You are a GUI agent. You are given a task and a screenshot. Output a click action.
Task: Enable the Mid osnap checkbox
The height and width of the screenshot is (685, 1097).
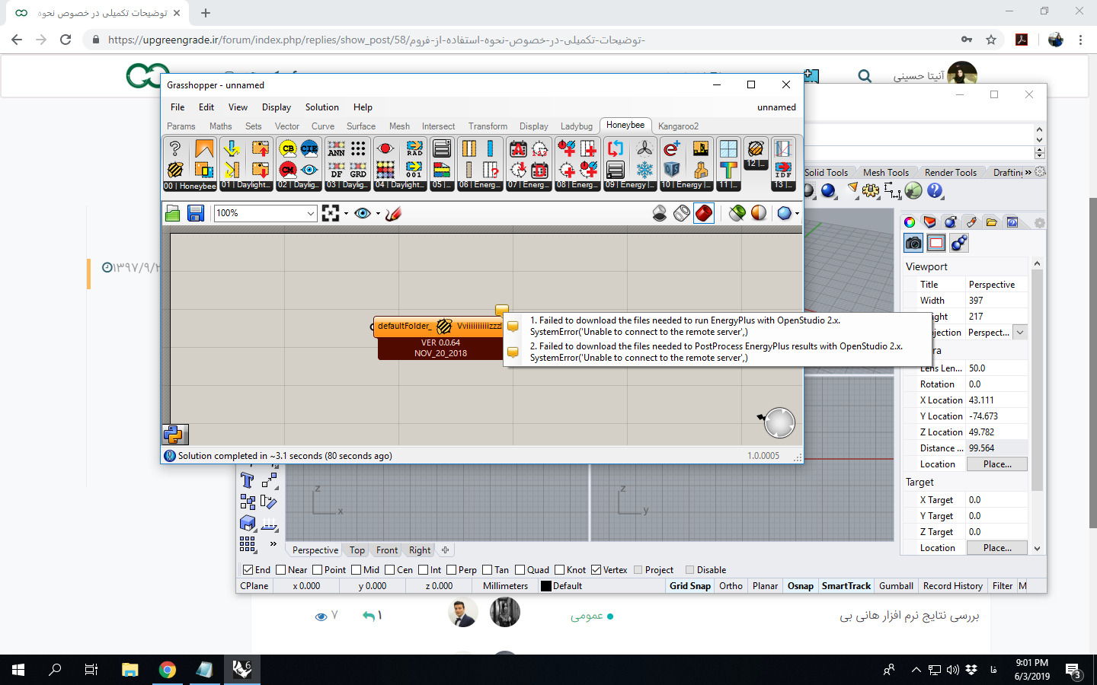pyautogui.click(x=356, y=570)
